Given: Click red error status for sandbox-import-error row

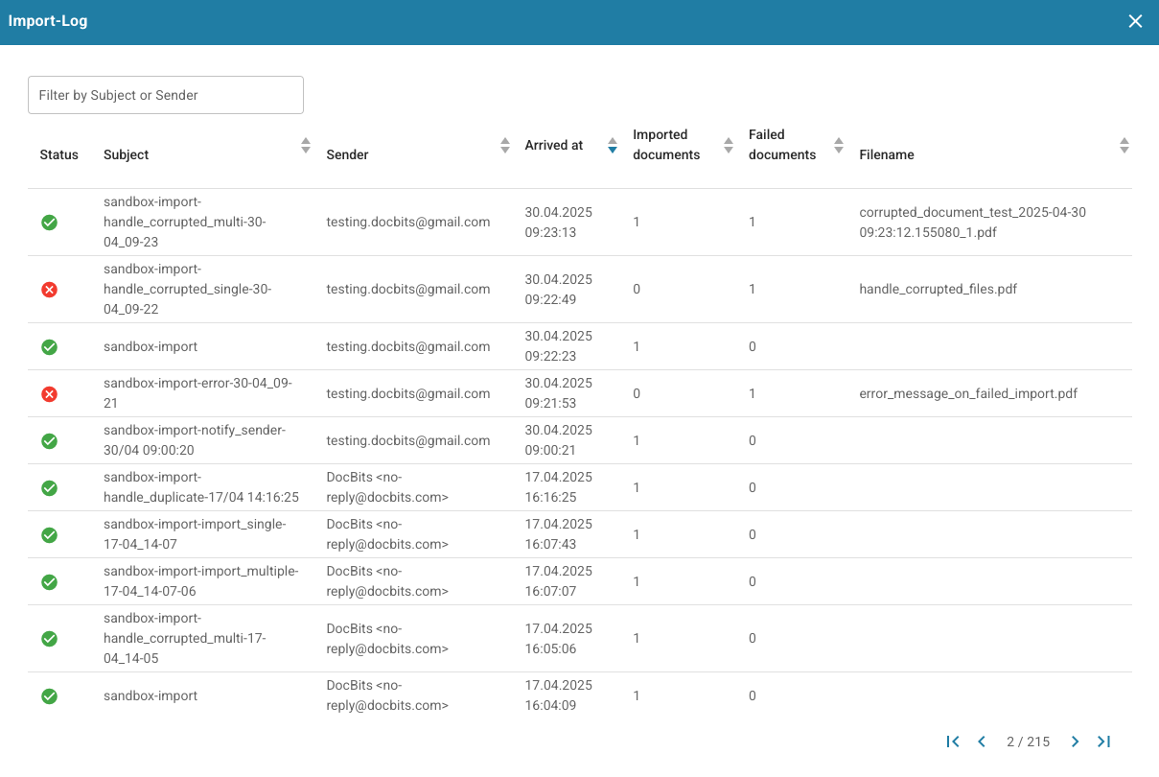Looking at the screenshot, I should (x=49, y=393).
